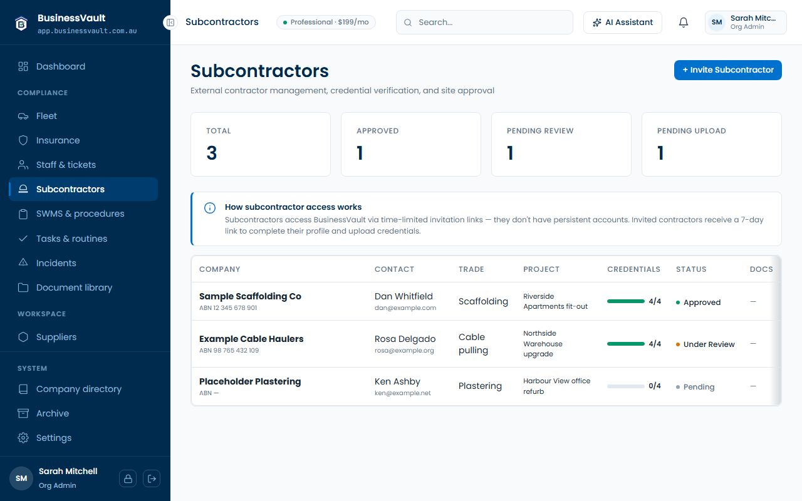Open the Insurance section

pos(83,140)
